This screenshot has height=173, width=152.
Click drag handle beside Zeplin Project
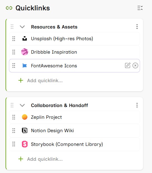coord(14,117)
